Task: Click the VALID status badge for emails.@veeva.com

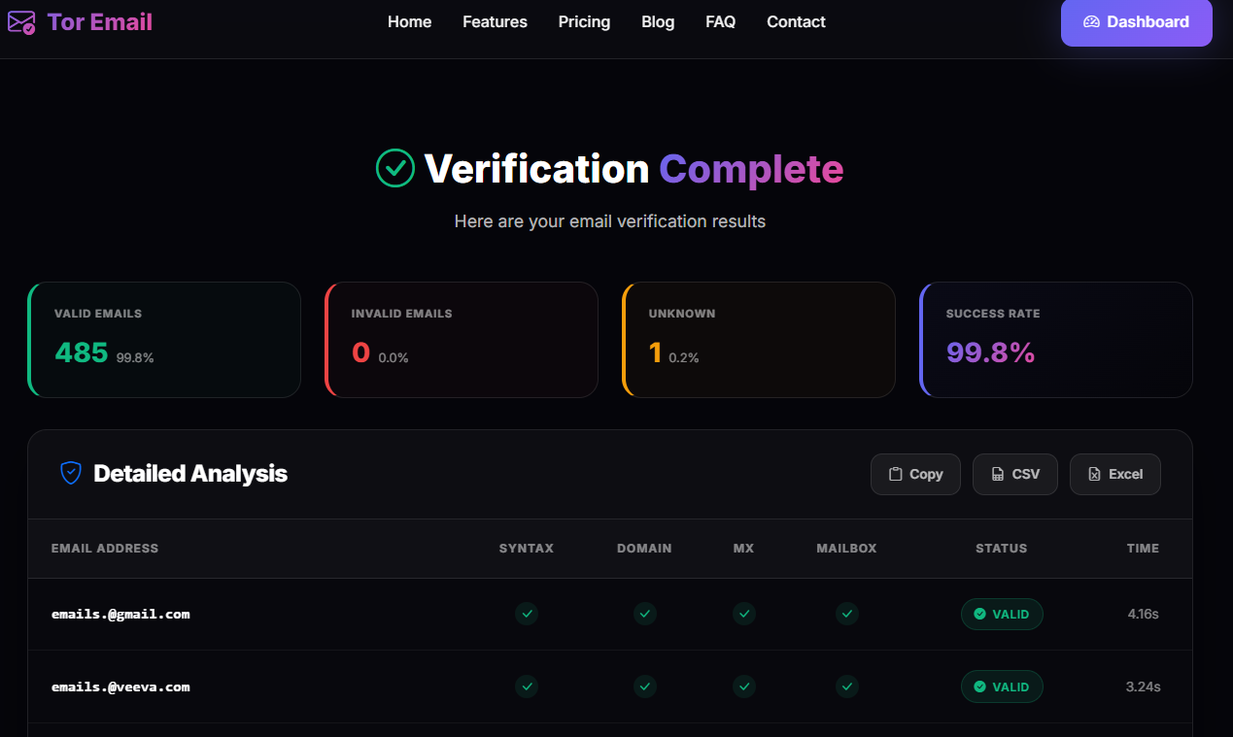Action: [x=1002, y=687]
